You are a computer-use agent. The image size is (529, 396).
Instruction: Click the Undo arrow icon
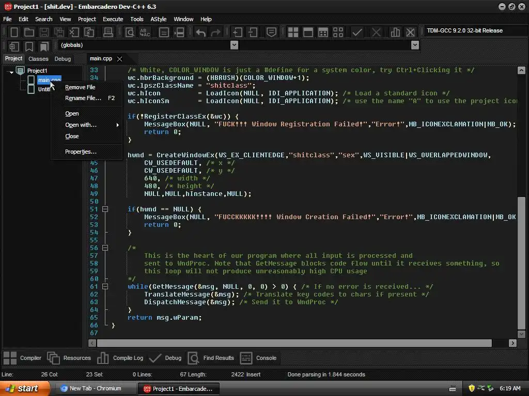tap(201, 32)
